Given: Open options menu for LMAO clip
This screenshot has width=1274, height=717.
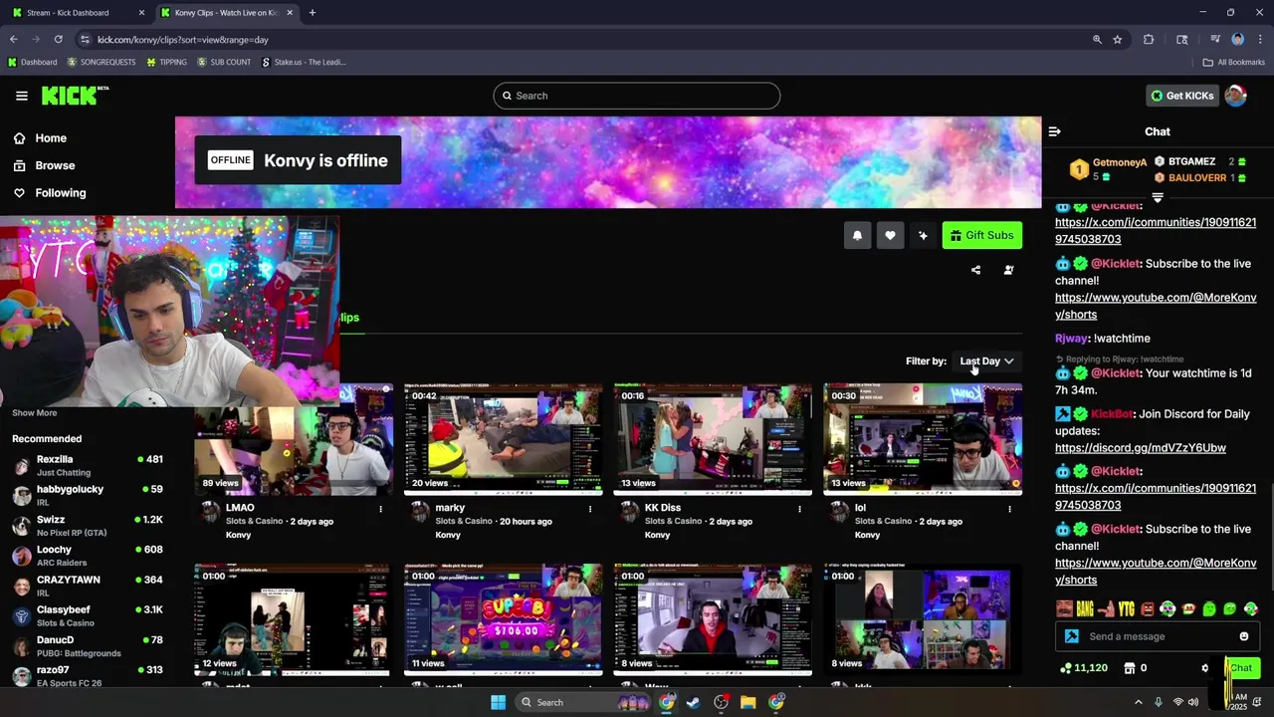Looking at the screenshot, I should pyautogui.click(x=380, y=509).
